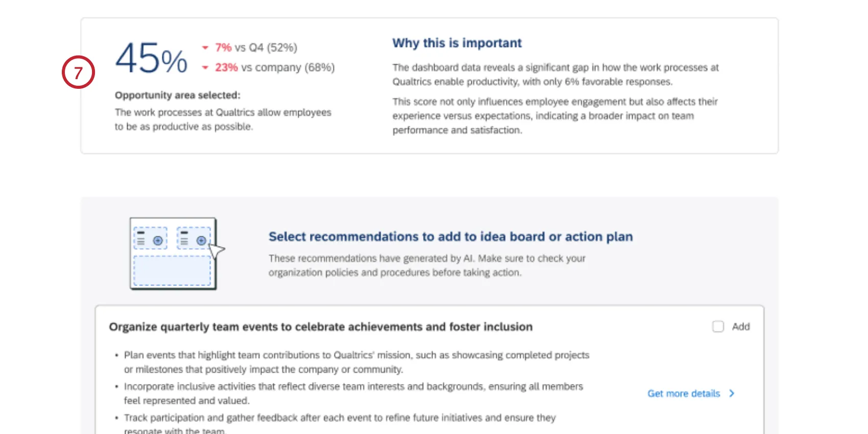The image size is (868, 434).
Task: Expand details using chevron after Get more details
Action: click(x=732, y=393)
